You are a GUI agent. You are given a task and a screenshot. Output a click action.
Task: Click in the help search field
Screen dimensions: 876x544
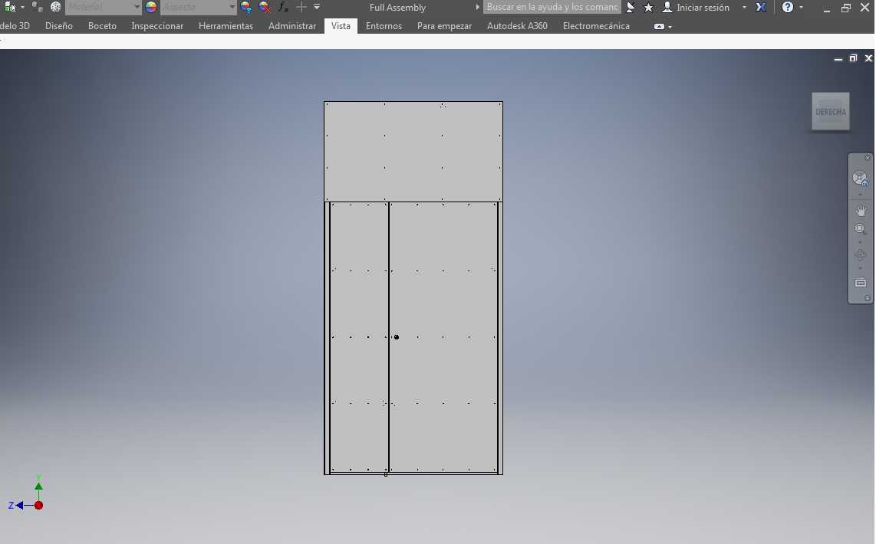(x=552, y=7)
